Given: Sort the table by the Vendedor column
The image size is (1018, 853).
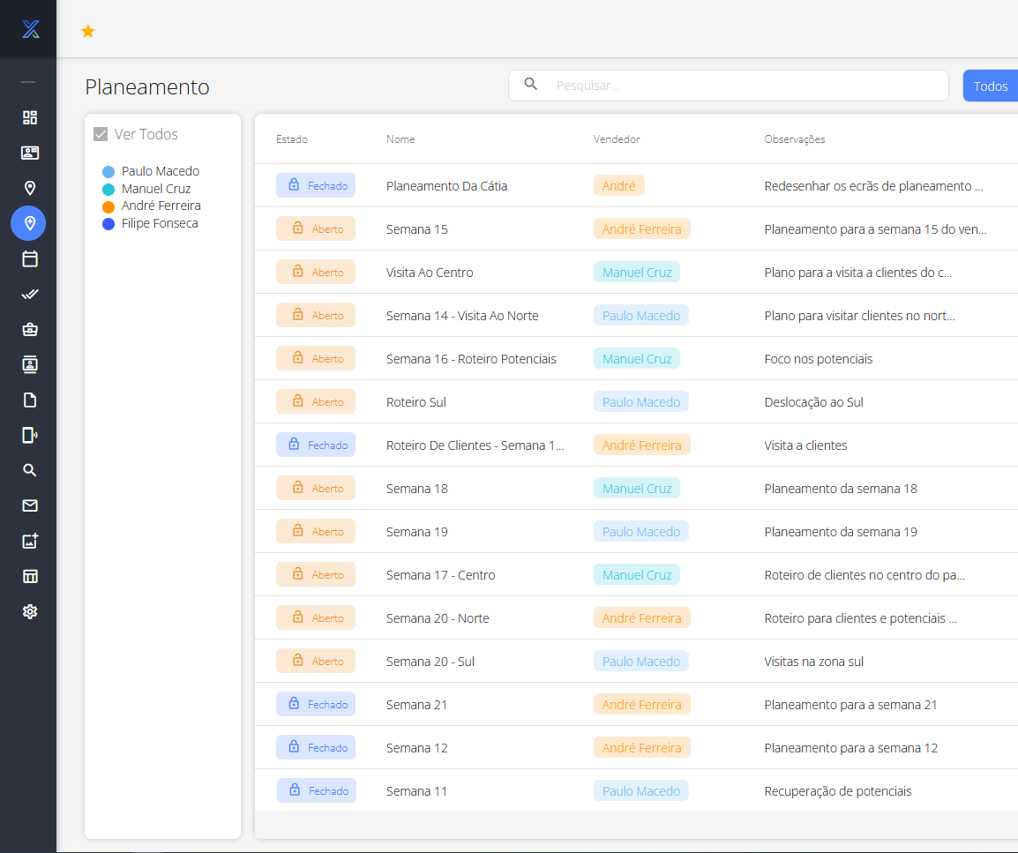Looking at the screenshot, I should [x=617, y=139].
